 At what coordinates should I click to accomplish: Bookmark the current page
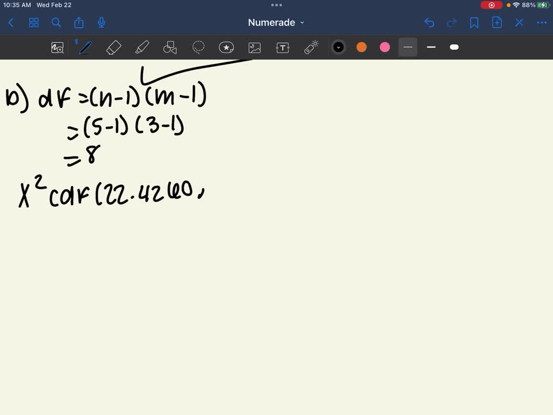[474, 22]
